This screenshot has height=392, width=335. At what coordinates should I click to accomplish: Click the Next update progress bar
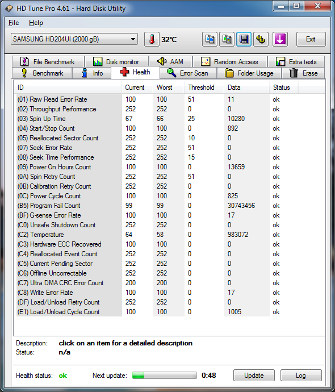pyautogui.click(x=165, y=376)
